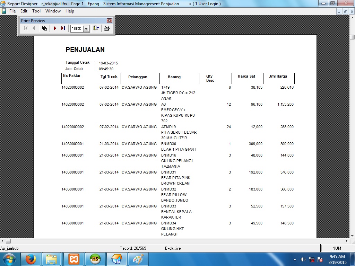Screen dimensions: 355x266
Task: Print the report using printer icon
Action: tap(107, 28)
